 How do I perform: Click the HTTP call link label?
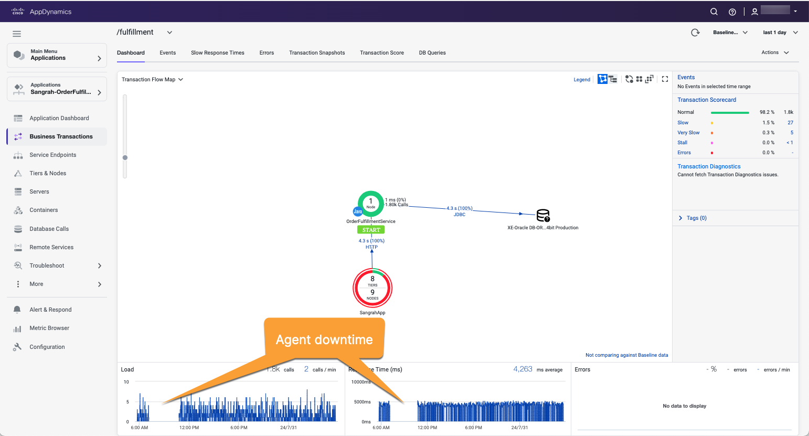[371, 247]
